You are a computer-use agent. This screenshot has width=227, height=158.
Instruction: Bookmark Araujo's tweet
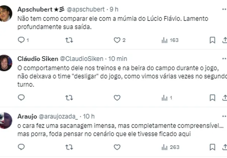click(x=212, y=147)
